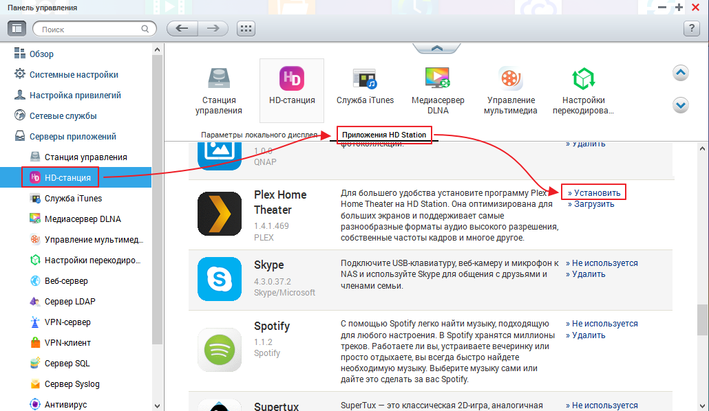
Task: Maximize the Панель управления window
Action: click(x=679, y=8)
